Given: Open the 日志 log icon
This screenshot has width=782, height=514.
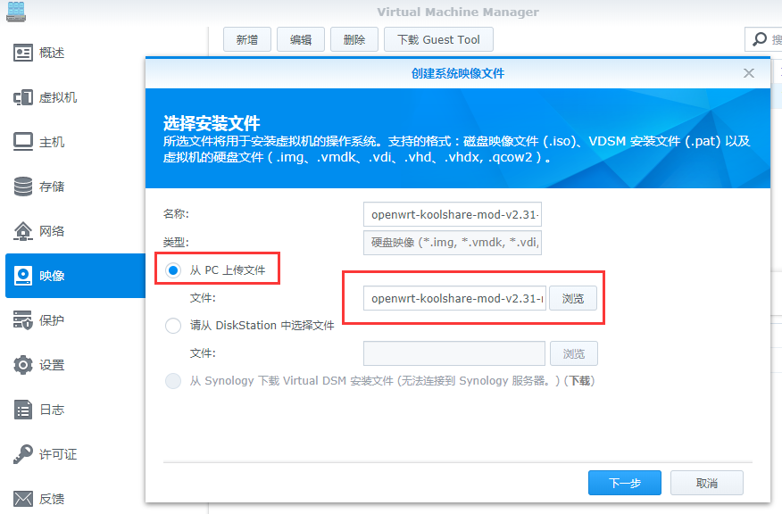Looking at the screenshot, I should pyautogui.click(x=23, y=410).
